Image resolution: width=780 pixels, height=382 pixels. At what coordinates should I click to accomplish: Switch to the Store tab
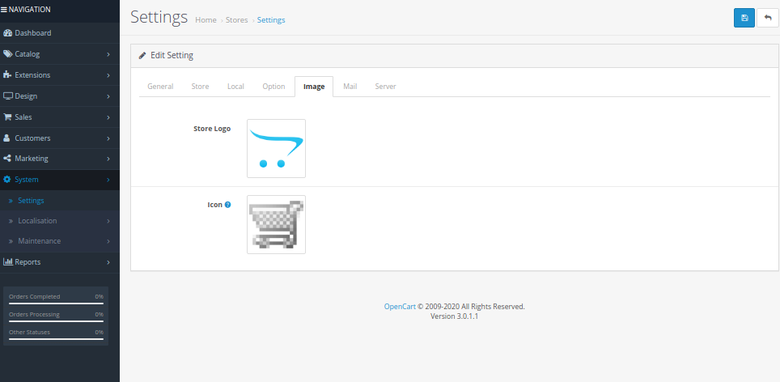tap(200, 87)
